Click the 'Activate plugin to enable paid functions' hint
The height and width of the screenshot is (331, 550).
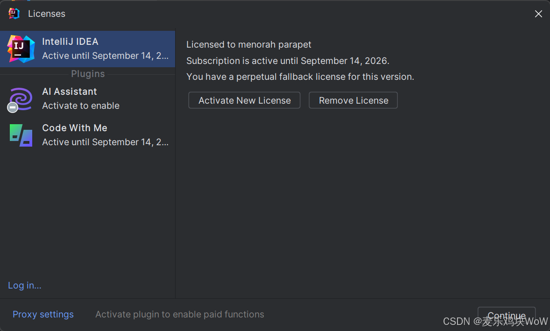click(x=180, y=314)
